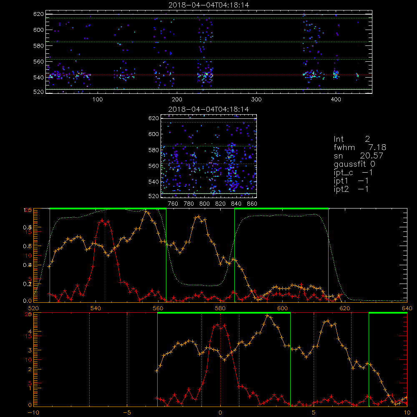This screenshot has width=417, height=417.
Task: Click y-axis label 580 of the top image
Action: [38, 46]
